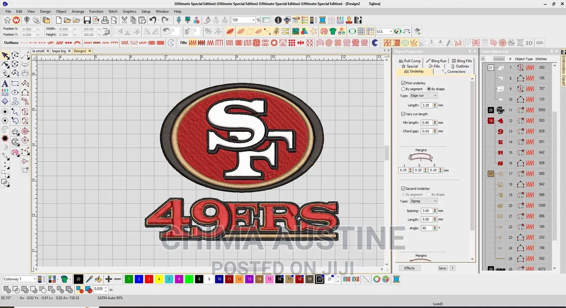Switch to the bape big document tab
Screen dimensions: 566x308
coord(59,51)
